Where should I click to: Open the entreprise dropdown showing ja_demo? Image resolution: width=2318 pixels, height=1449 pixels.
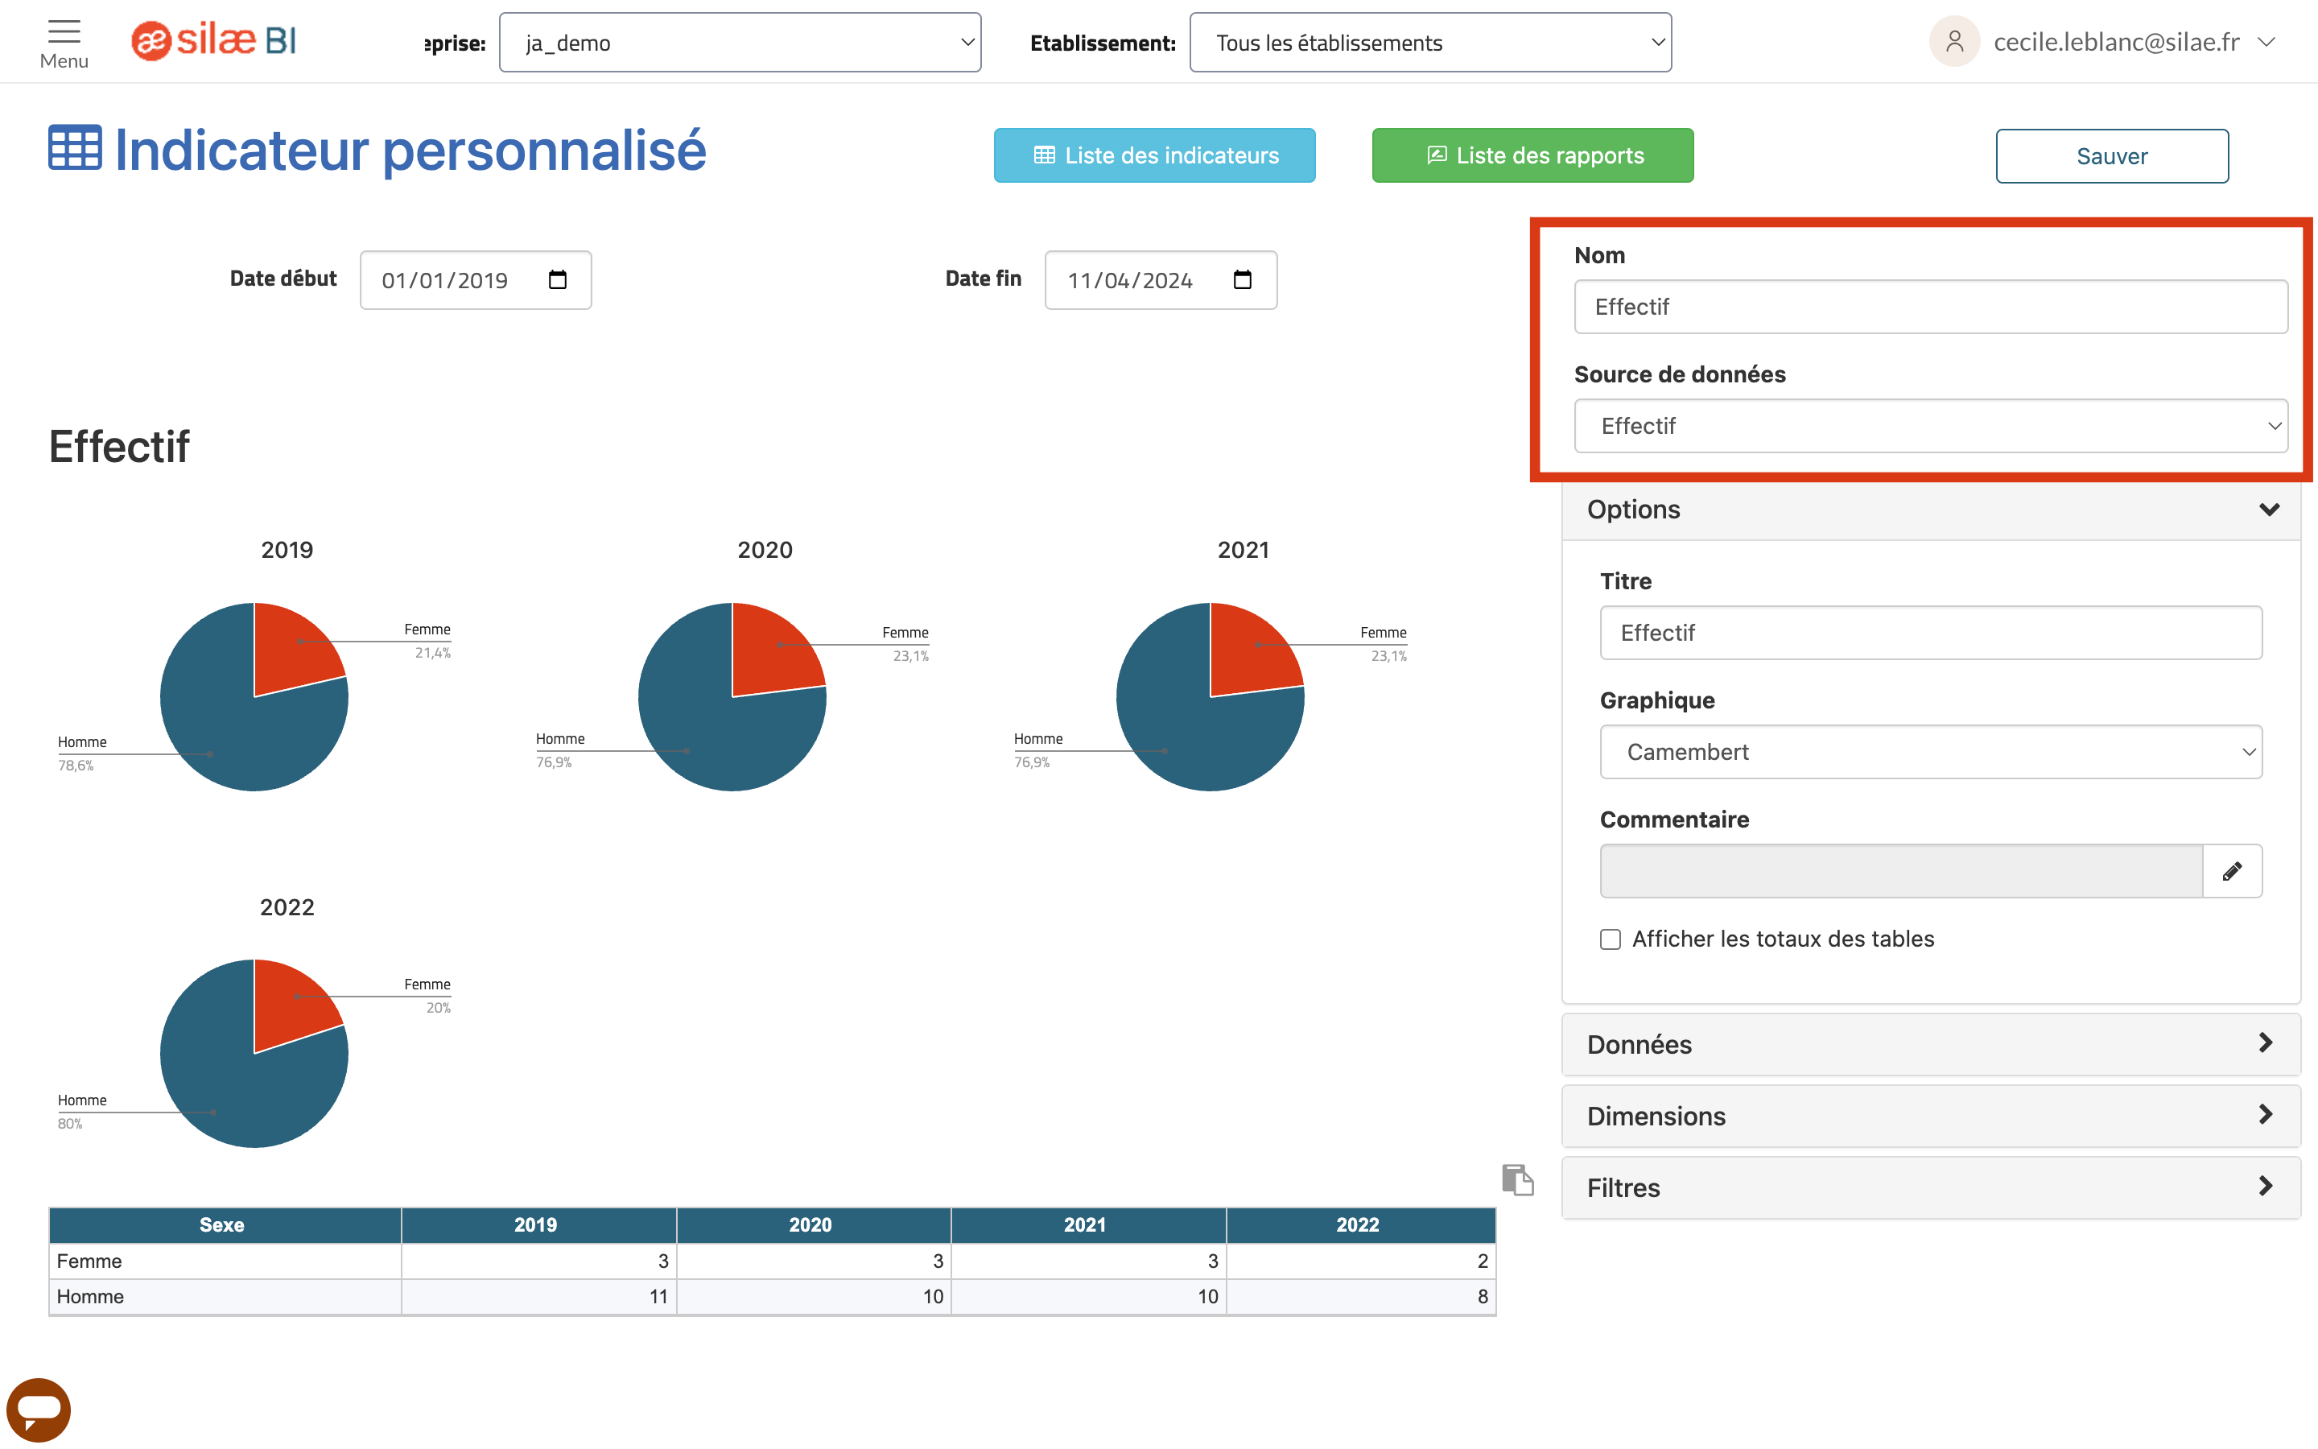(x=740, y=42)
